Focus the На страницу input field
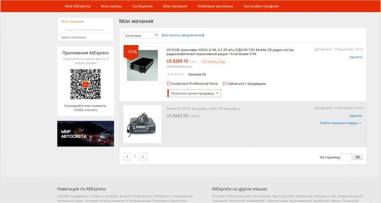 pos(346,157)
